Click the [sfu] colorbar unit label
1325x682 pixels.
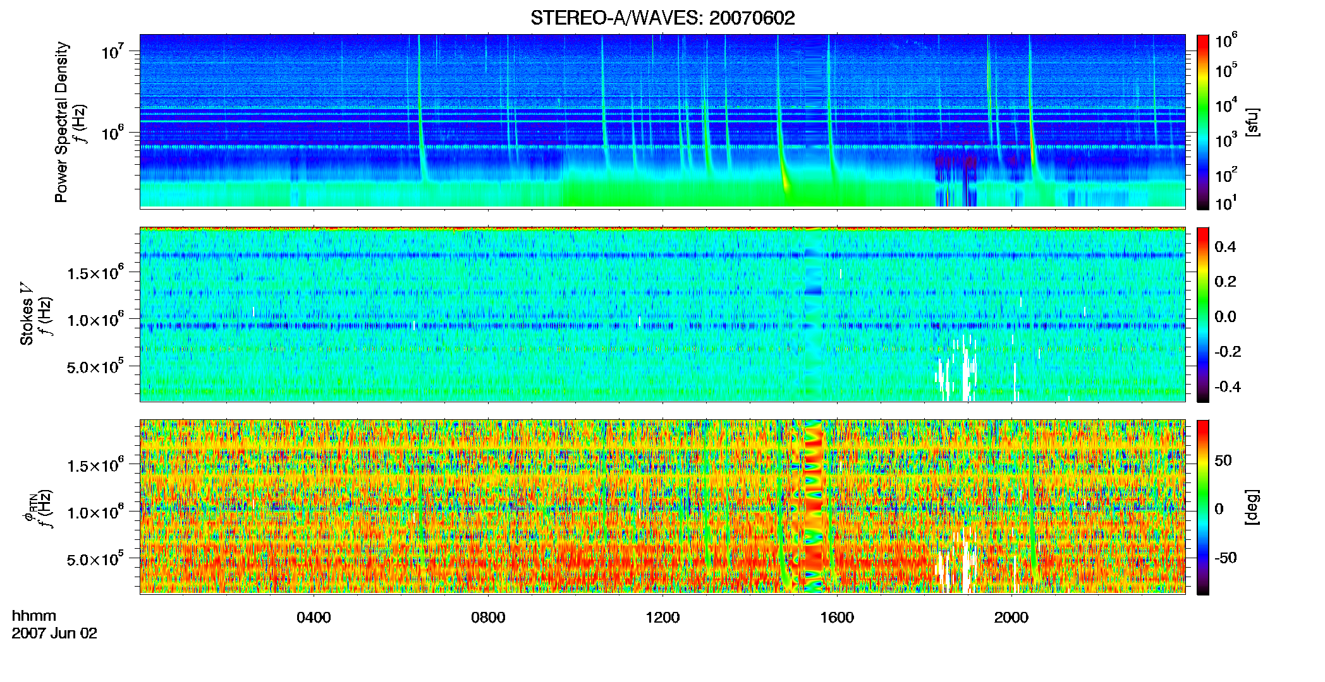point(1252,122)
